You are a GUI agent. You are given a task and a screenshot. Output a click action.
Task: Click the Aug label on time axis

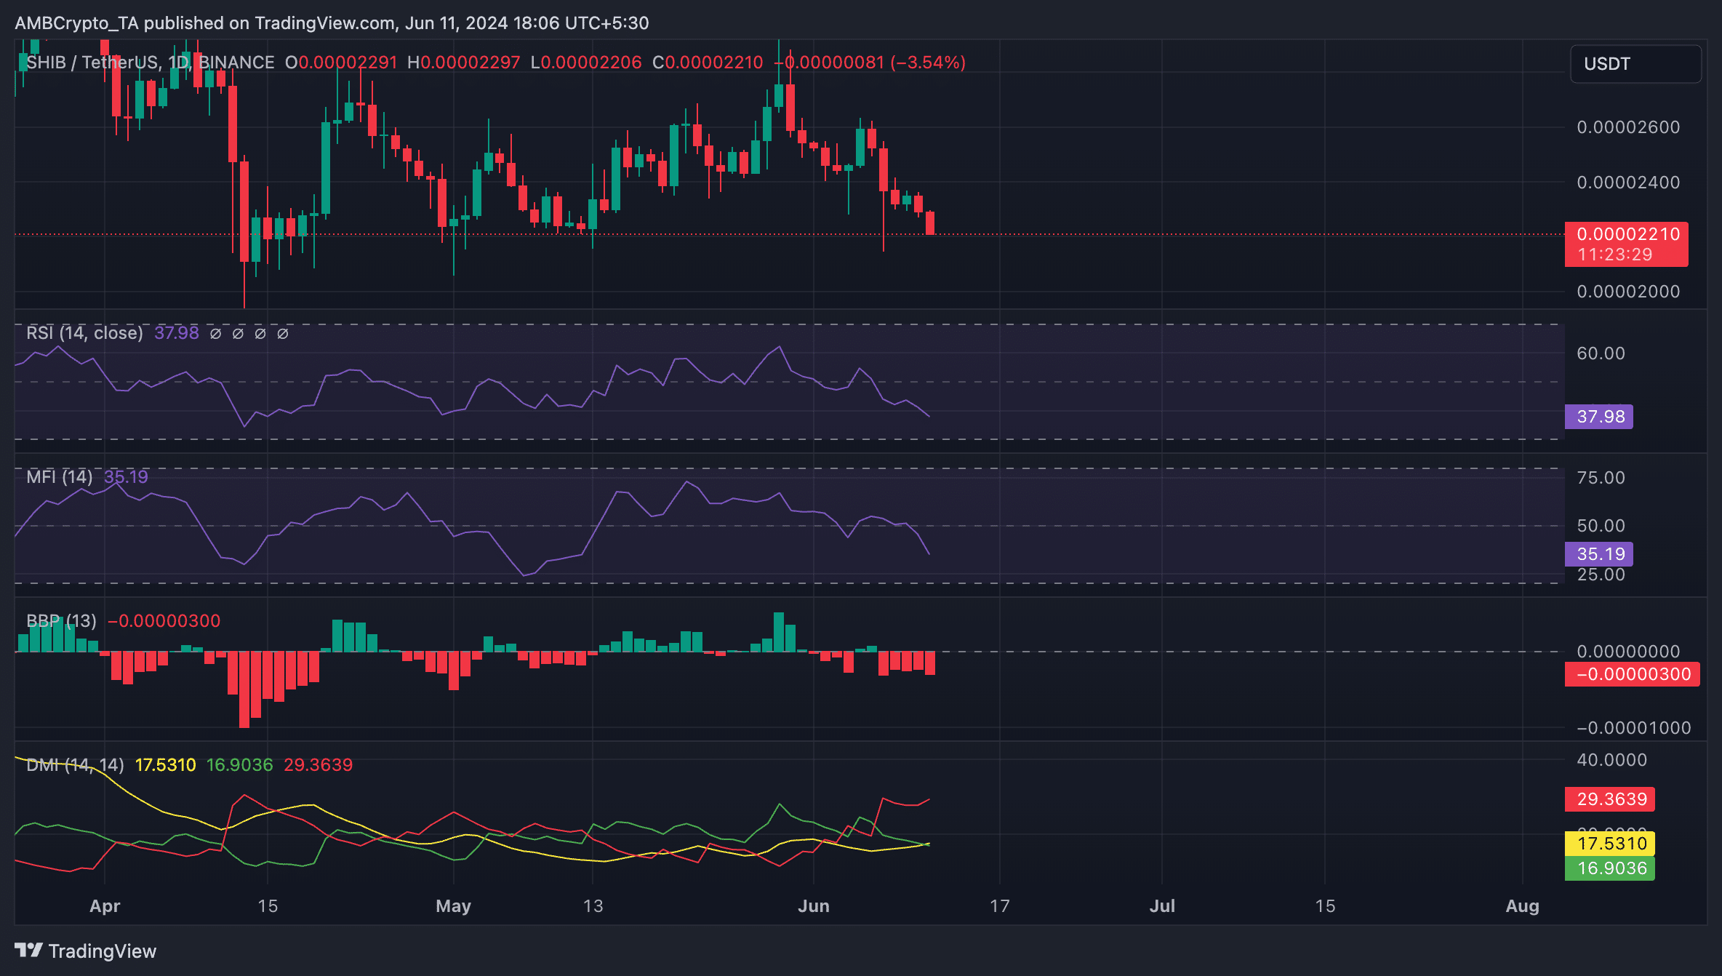pyautogui.click(x=1523, y=906)
